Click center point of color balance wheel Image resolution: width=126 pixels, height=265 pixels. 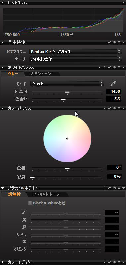click(67, 138)
